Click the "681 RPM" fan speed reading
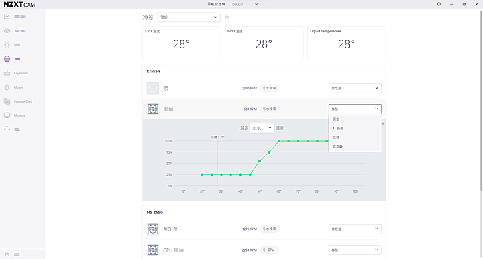Image resolution: width=483 pixels, height=259 pixels. click(x=250, y=109)
